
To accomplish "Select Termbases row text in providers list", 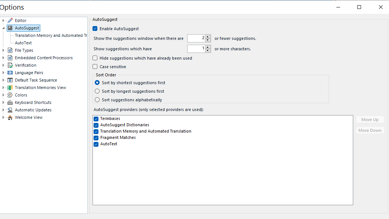I will click(110, 119).
